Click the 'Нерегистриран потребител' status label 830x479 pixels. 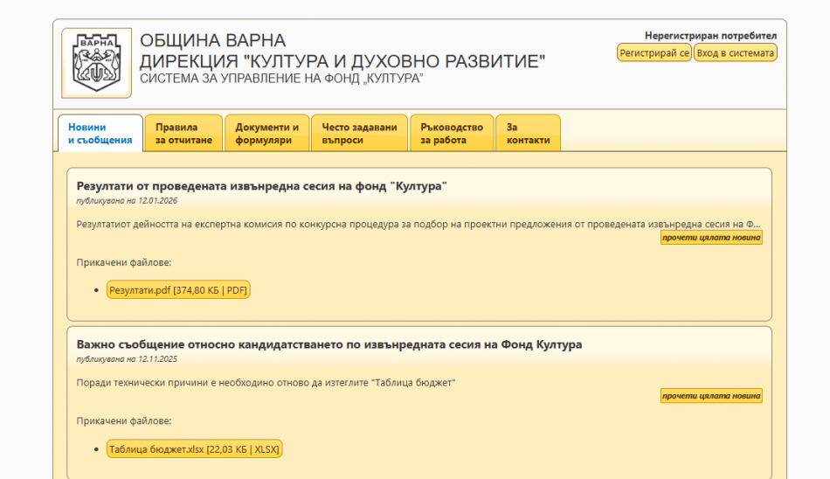pos(710,36)
